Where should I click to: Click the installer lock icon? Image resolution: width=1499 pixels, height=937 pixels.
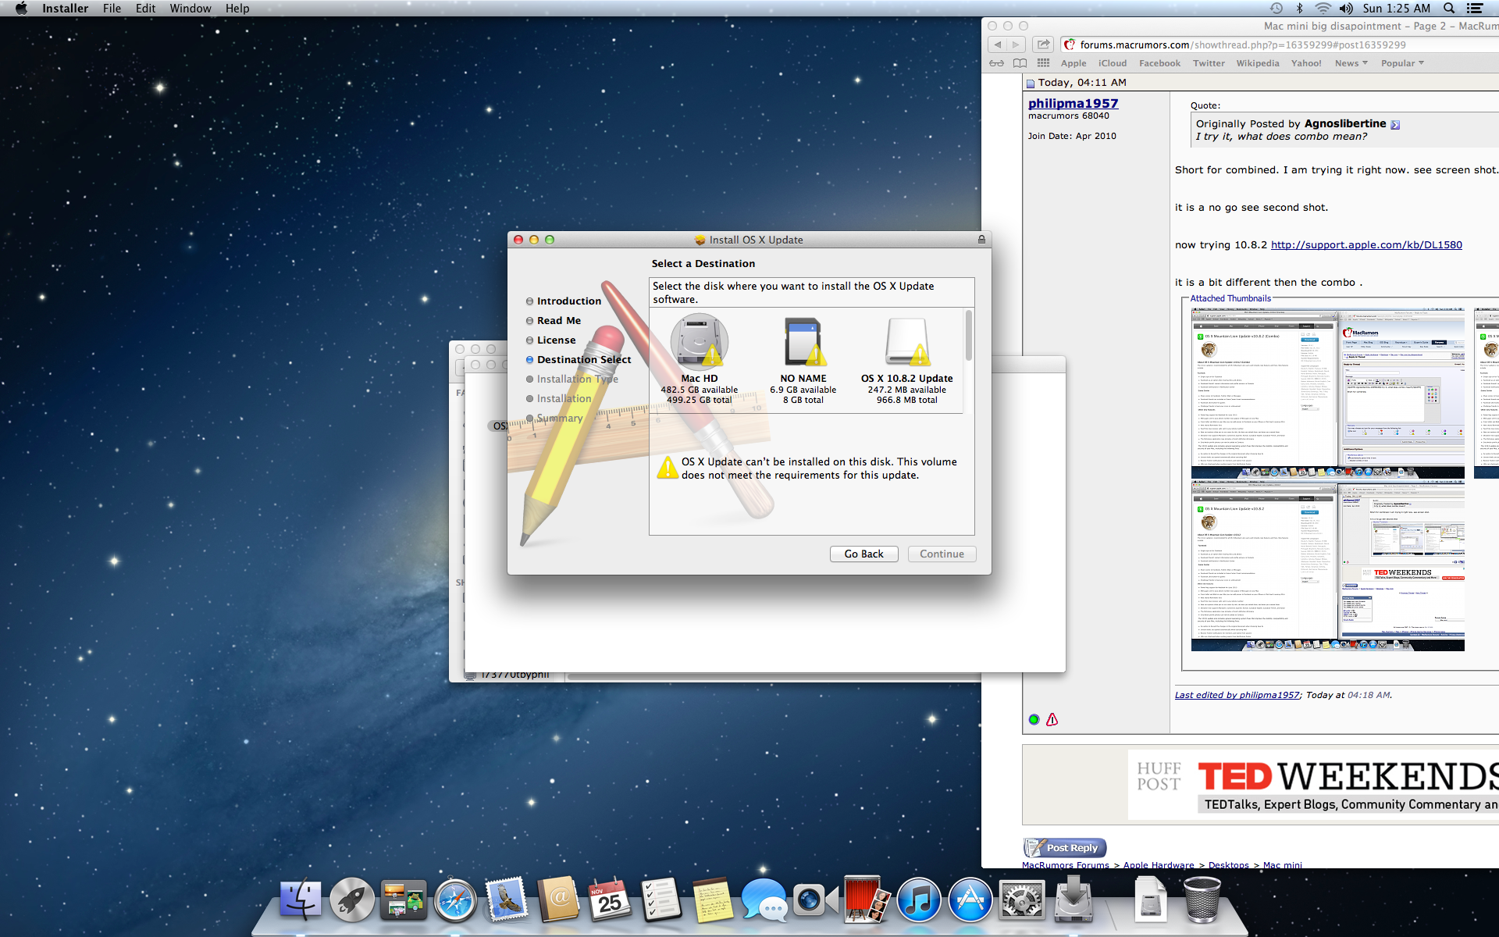pyautogui.click(x=981, y=240)
